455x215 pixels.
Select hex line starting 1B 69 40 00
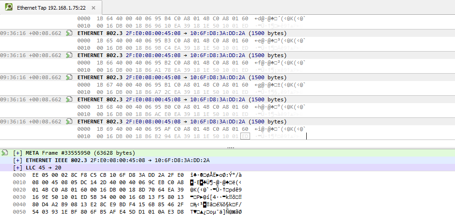point(192,129)
